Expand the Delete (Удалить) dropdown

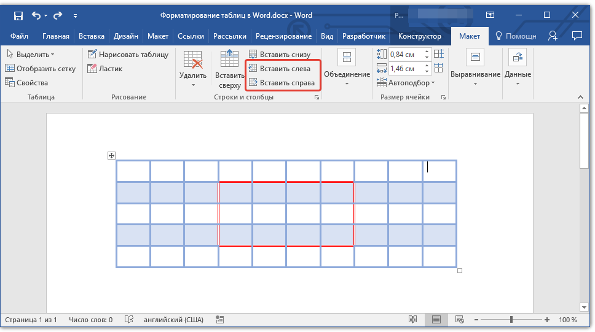(193, 80)
